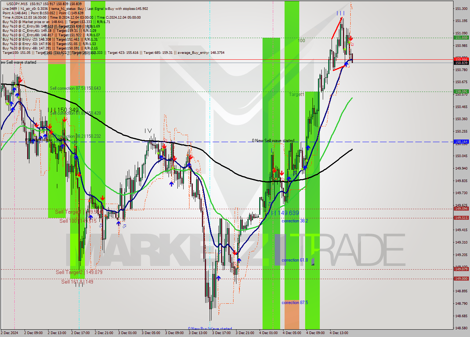Select the 'I V' wave label
Viewport: 470px width, 337px height.
148,130
